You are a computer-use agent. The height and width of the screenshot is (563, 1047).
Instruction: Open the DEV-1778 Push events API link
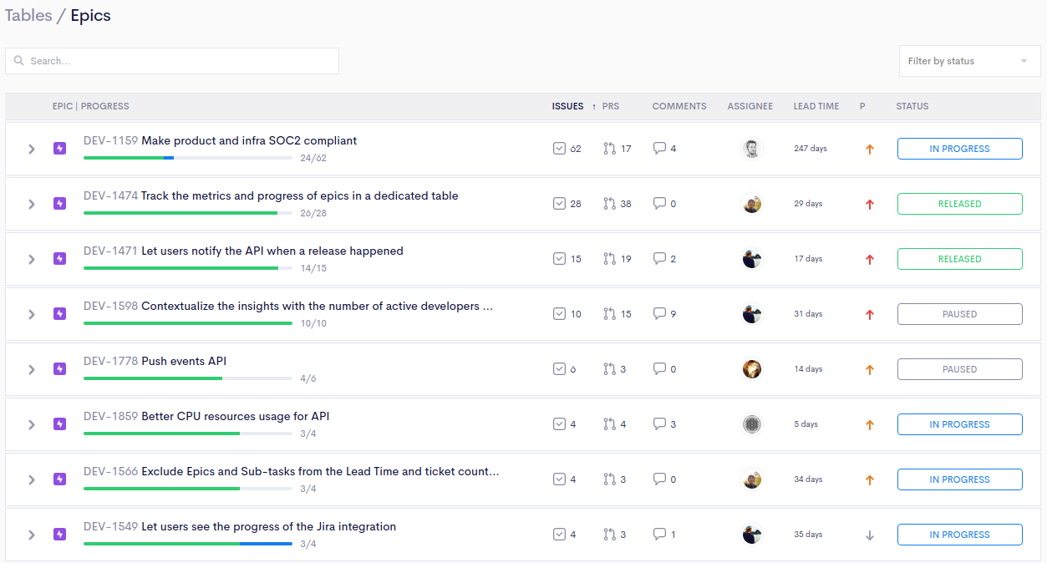(155, 362)
